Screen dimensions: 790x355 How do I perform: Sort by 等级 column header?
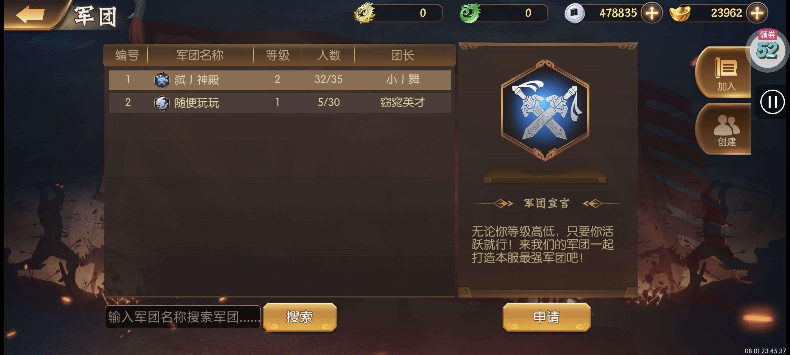point(277,55)
